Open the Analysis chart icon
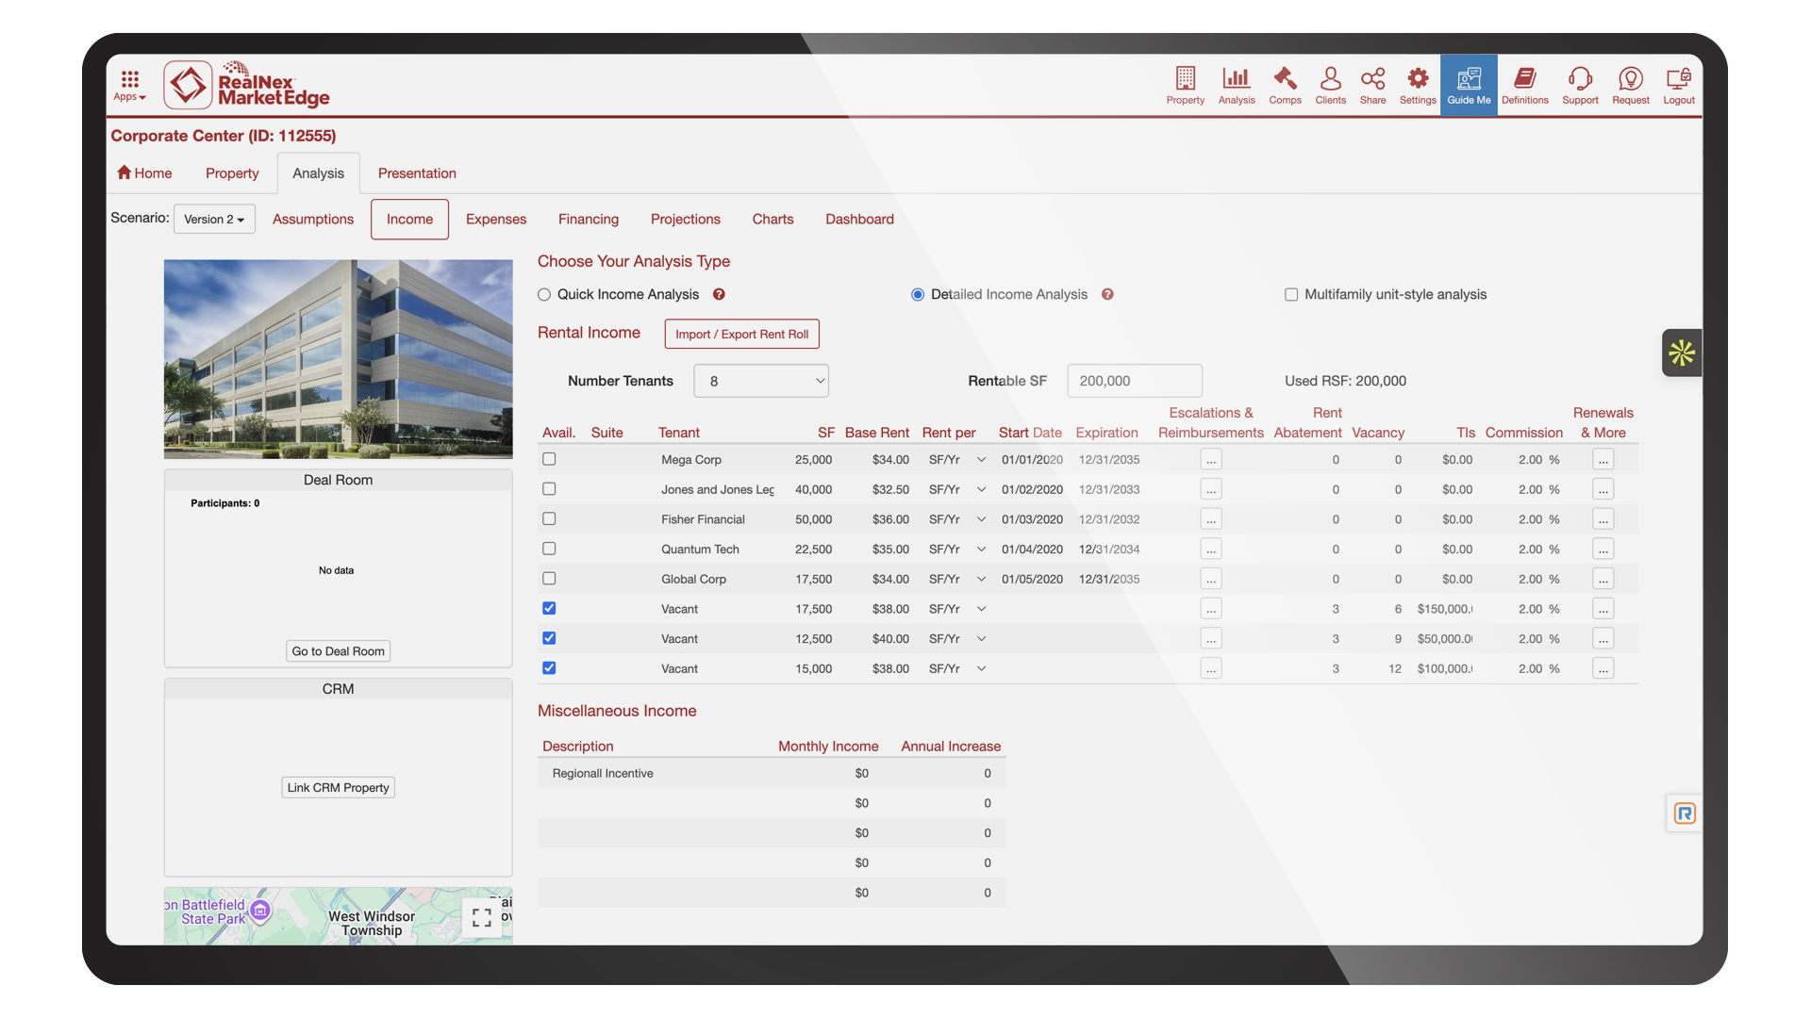Viewport: 1811px width, 1018px height. coord(1236,85)
